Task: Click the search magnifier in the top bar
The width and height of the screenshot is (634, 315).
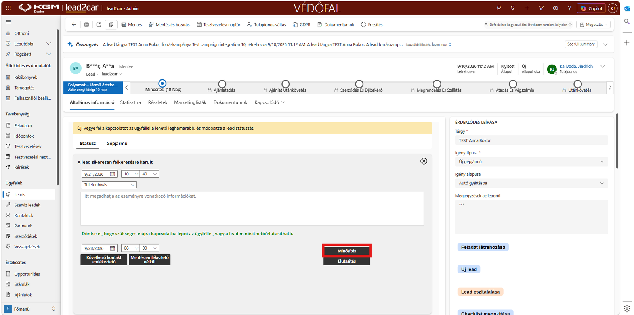Action: [x=498, y=8]
